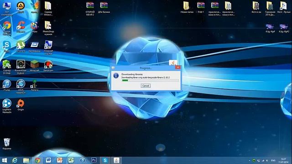Switch to Chrome on the taskbar

[37, 160]
